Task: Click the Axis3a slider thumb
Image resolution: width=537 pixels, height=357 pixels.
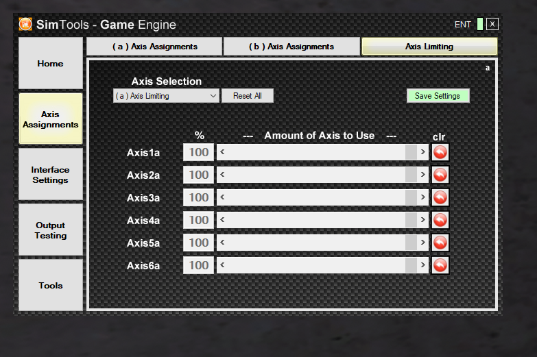Action: 411,197
